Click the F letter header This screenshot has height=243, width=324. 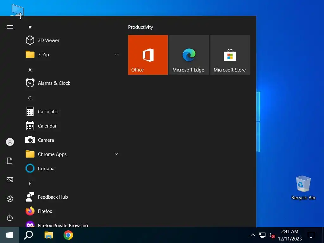point(30,184)
